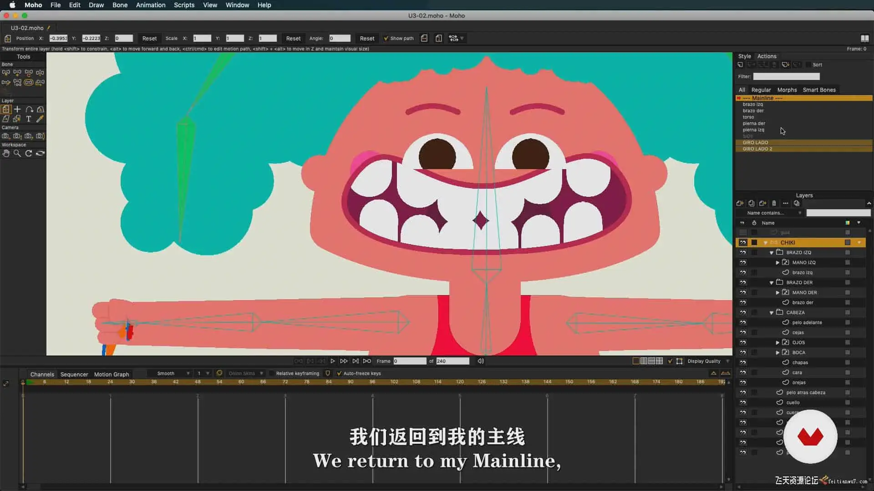Viewport: 874px width, 491px height.
Task: Delete layer using the trash icon
Action: point(774,203)
